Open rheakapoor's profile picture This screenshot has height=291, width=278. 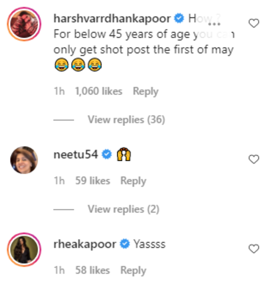coord(24,250)
